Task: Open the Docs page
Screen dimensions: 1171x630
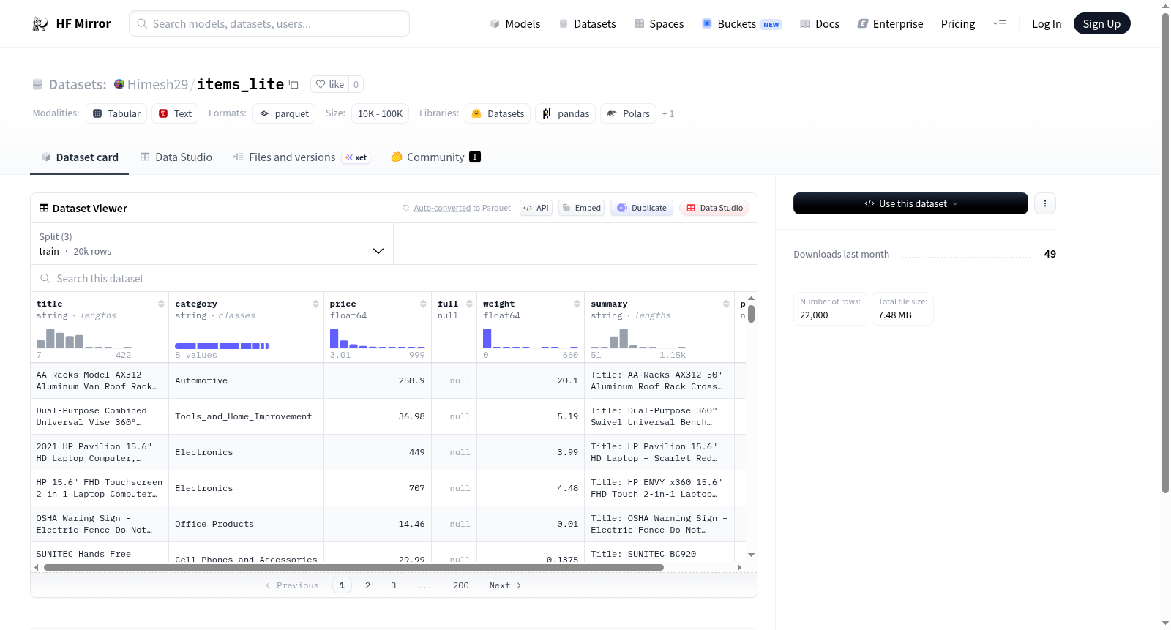Action: coord(820,23)
